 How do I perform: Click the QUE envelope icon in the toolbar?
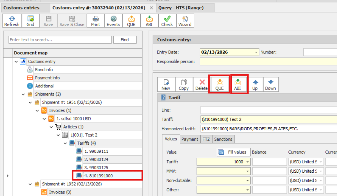pyautogui.click(x=131, y=21)
